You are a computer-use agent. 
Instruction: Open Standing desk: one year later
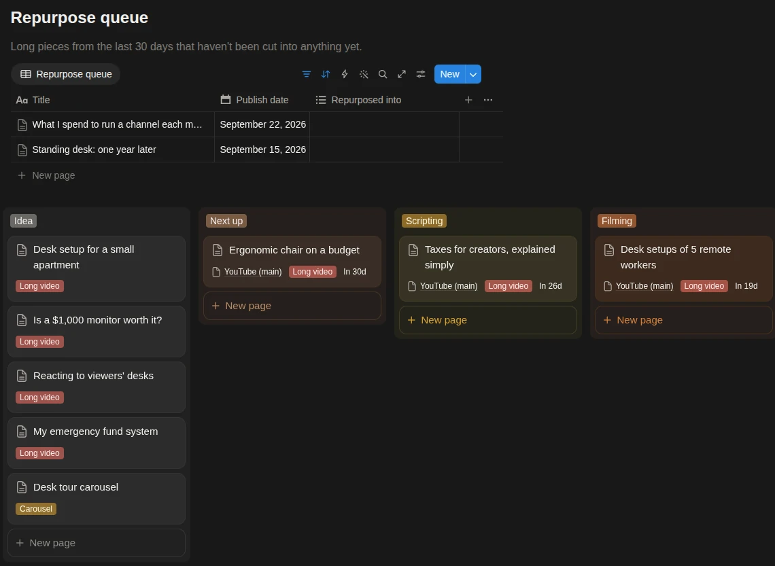click(x=94, y=149)
